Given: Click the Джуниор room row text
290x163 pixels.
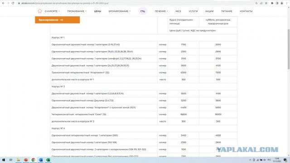Looking at the screenshot, I should (82, 101).
